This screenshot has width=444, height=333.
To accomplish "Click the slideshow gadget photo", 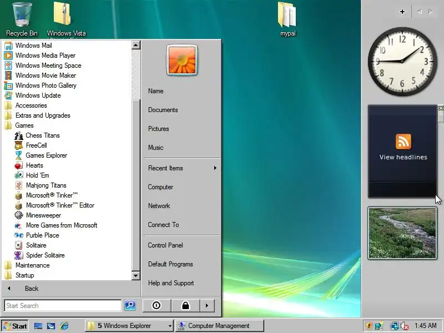I will point(402,233).
